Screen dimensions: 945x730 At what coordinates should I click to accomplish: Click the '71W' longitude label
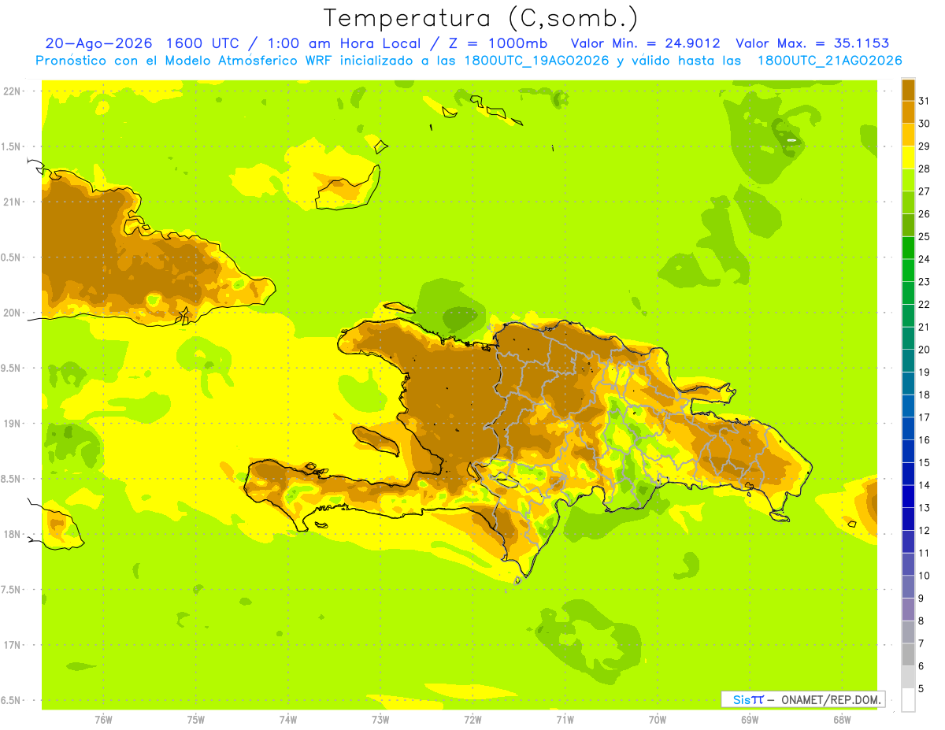point(565,720)
